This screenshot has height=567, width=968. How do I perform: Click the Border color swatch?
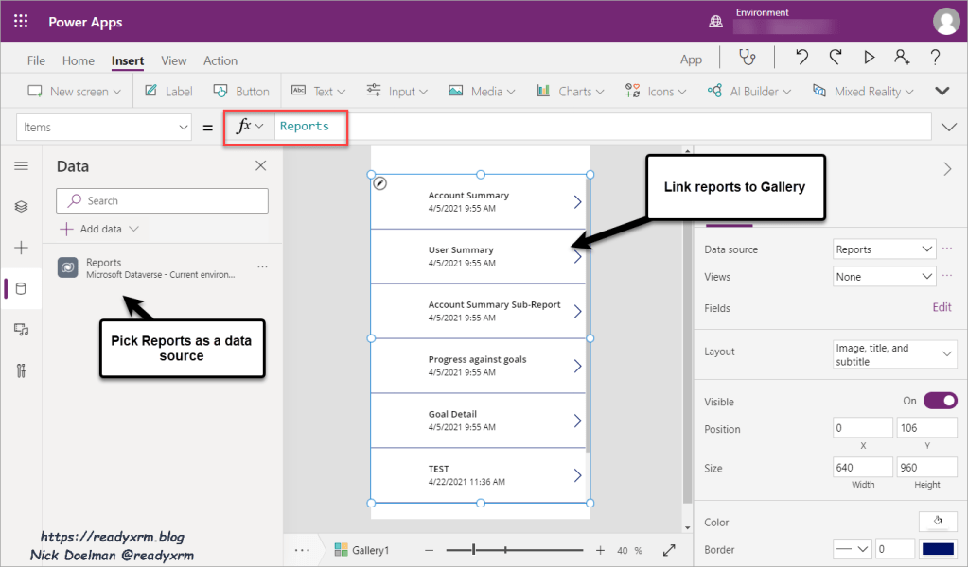(937, 549)
